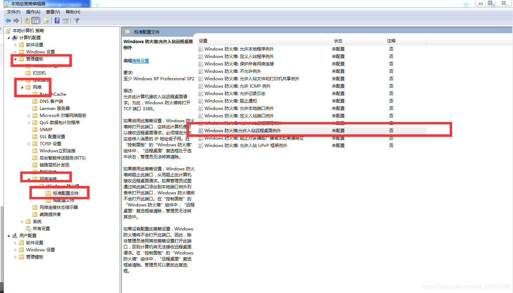Viewport: 513px width, 293px height.
Task: Open the 策略设置 edit link
Action: (x=140, y=61)
